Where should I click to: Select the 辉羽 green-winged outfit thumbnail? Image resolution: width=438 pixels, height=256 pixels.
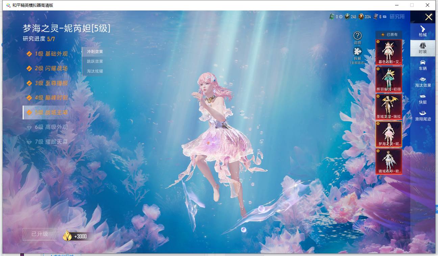389,79
